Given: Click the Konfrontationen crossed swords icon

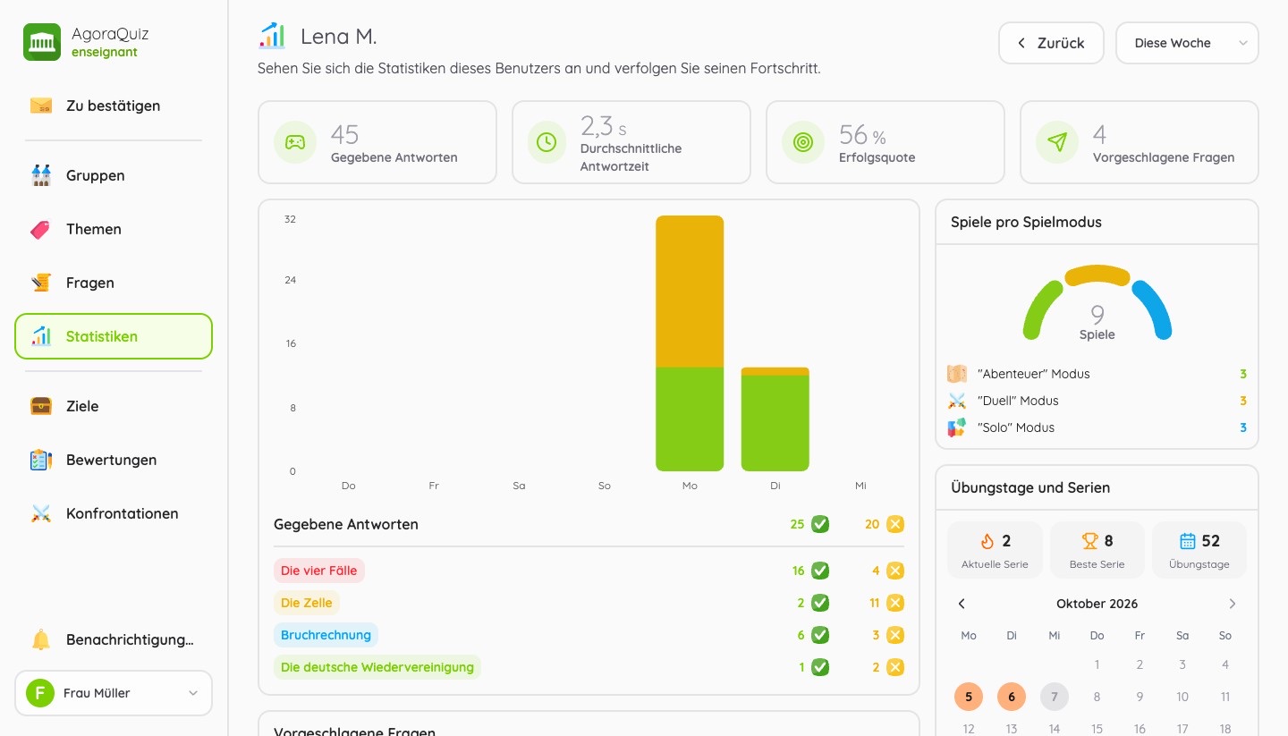Looking at the screenshot, I should pos(41,513).
